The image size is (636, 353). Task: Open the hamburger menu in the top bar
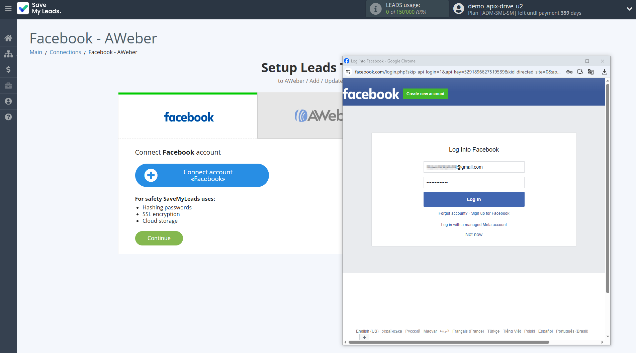pyautogui.click(x=8, y=8)
